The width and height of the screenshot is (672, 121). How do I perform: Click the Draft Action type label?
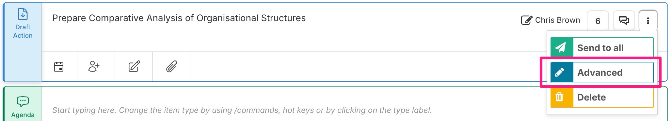(23, 31)
